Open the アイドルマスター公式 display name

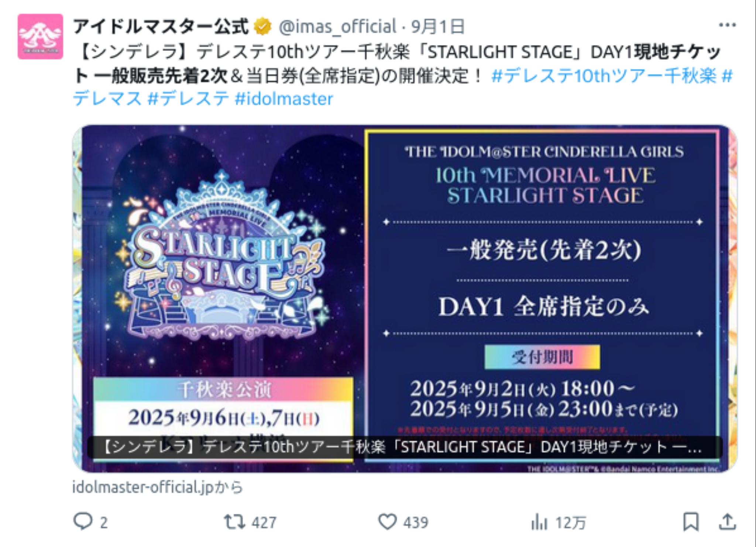(161, 27)
